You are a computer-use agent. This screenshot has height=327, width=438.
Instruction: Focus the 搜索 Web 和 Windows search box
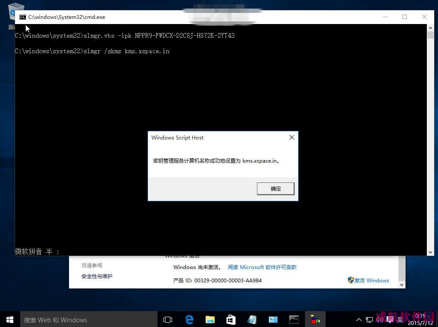[88, 320]
